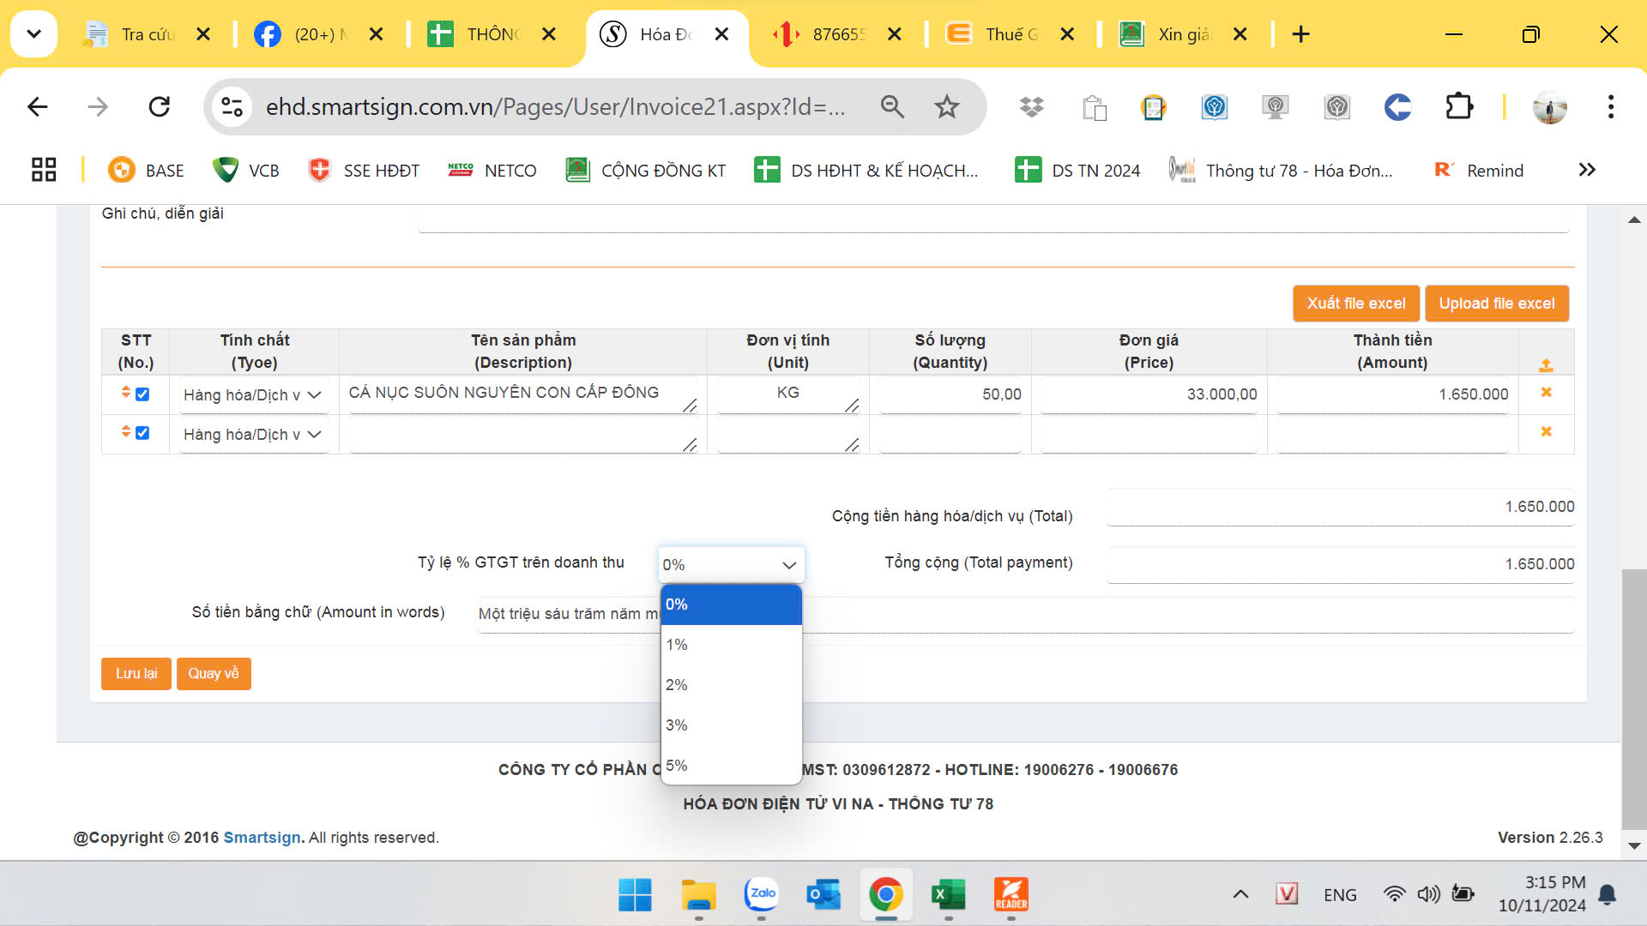Open the Chrome extensions puzzle icon
The image size is (1647, 926).
[x=1458, y=107]
